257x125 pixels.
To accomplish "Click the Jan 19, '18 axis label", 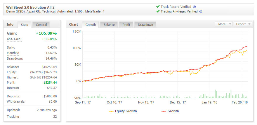I will coord(209,103).
